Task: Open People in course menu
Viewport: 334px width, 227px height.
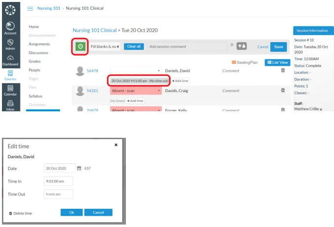Action: (34, 70)
